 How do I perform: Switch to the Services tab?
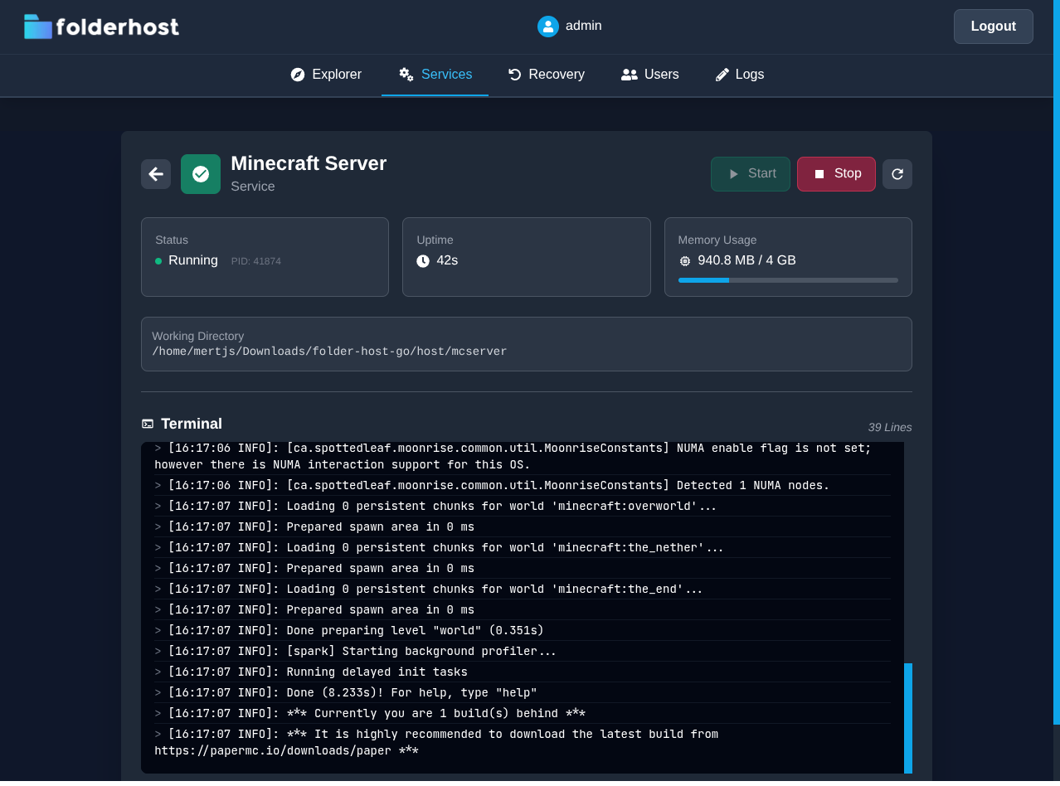point(435,75)
